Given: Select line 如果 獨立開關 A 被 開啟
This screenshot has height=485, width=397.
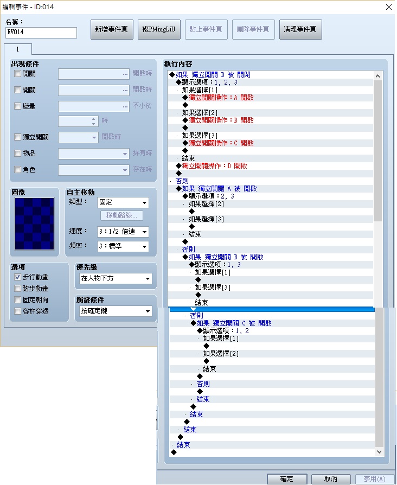Looking at the screenshot, I should (271, 188).
